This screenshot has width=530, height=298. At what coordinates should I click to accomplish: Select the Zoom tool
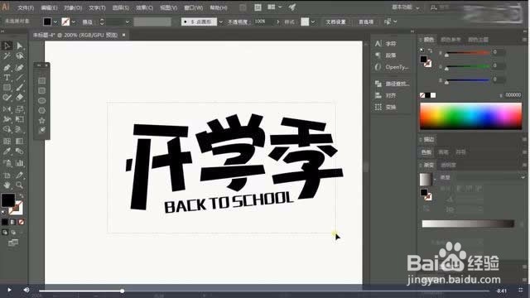(x=20, y=185)
